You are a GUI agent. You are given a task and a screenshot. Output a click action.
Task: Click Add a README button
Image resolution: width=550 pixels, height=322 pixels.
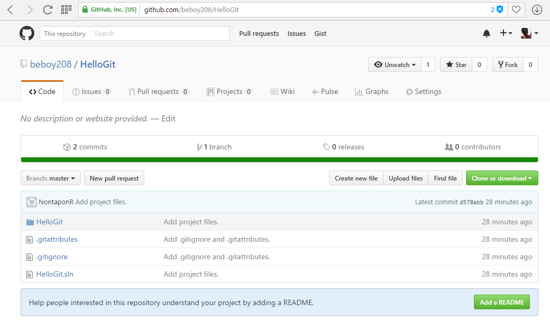[502, 302]
